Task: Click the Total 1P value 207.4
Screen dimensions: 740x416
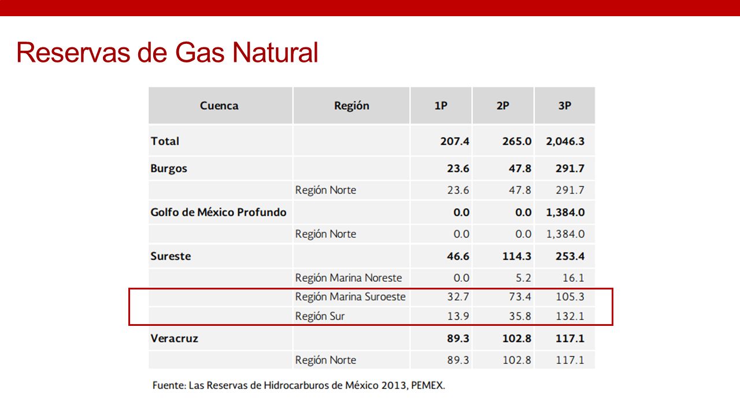Action: (455, 141)
